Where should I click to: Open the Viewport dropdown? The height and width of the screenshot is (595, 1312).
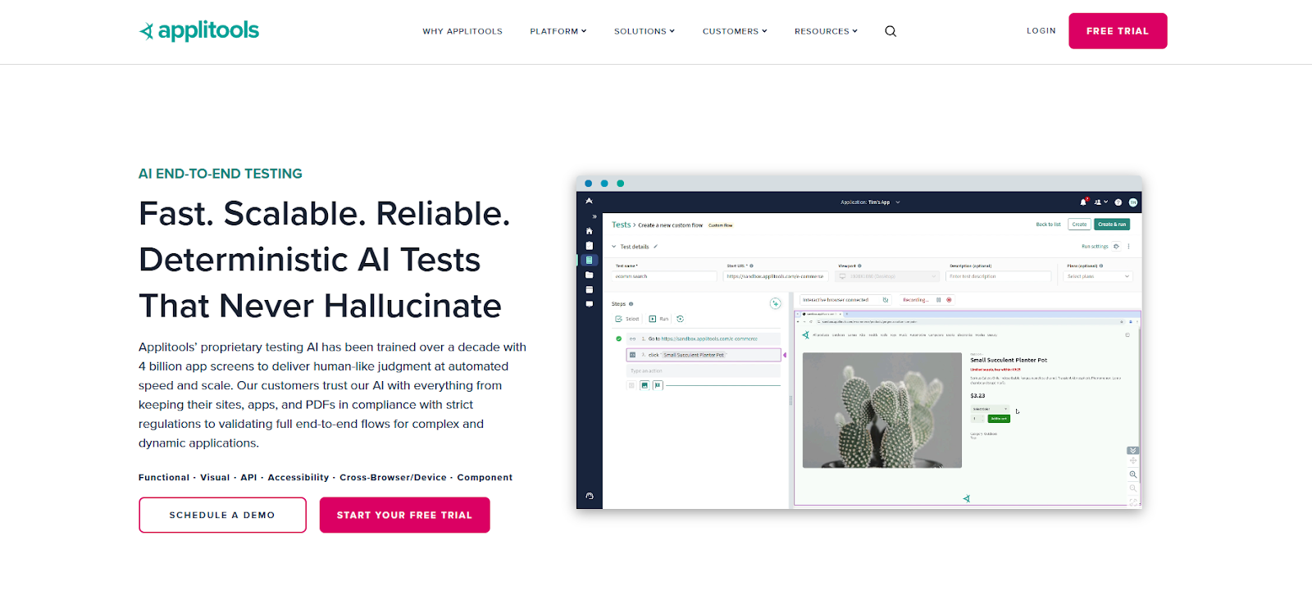887,276
